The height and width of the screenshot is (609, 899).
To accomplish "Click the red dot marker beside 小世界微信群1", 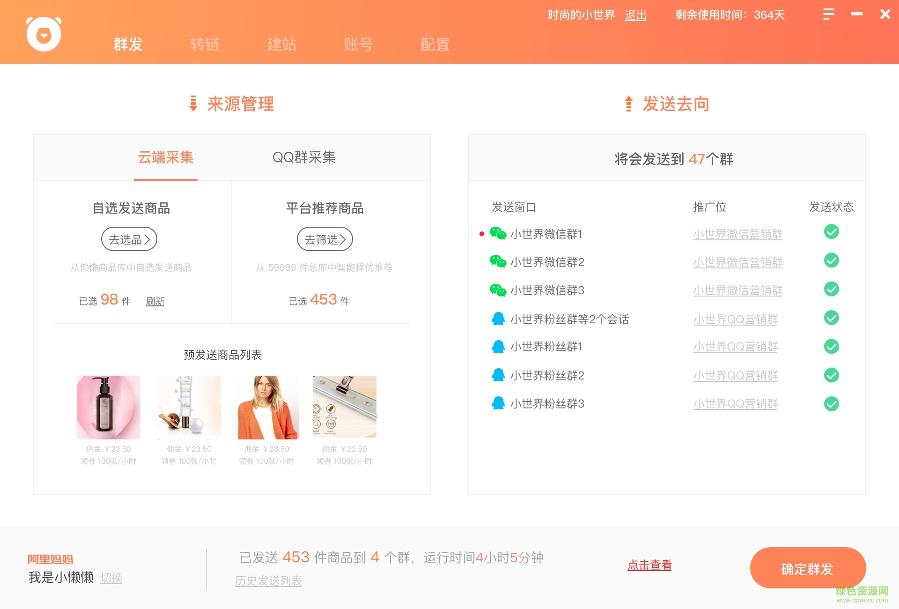I will coord(482,234).
